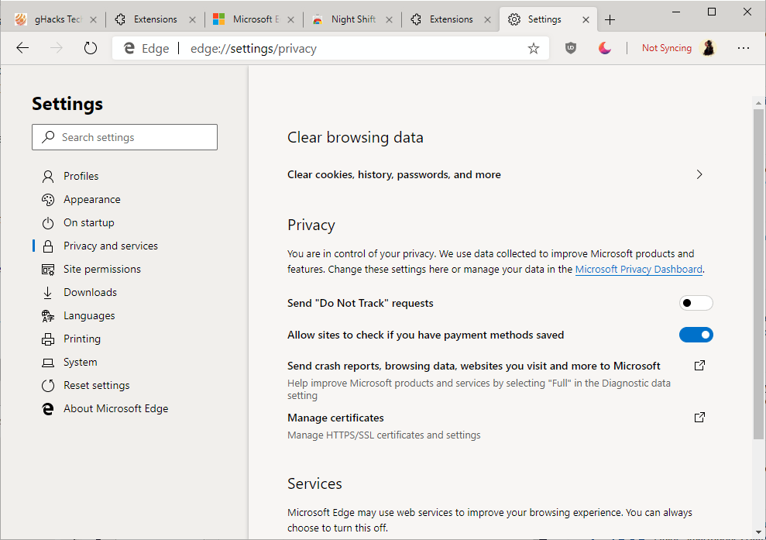
Task: Click the Search settings input field
Action: (x=125, y=137)
